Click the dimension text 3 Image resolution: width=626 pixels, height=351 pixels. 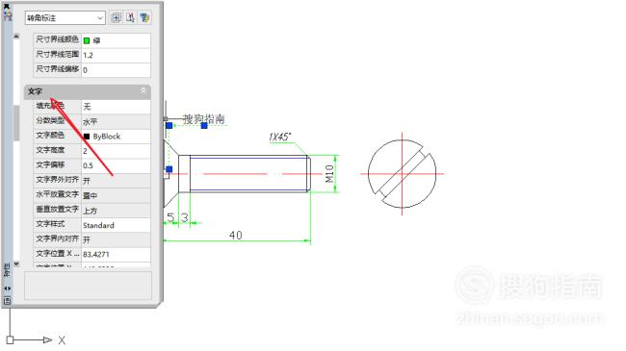tap(184, 217)
